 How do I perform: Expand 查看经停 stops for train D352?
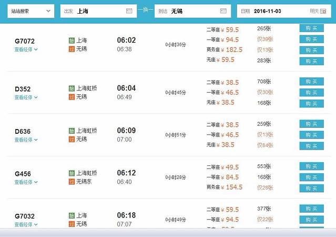26,97
